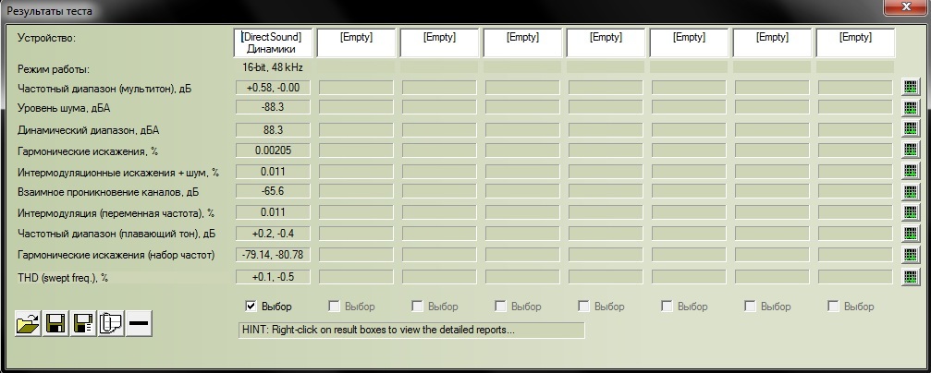Toggle the Выбор checkbox under the third [Empty] slot
This screenshot has width=931, height=373.
[x=500, y=307]
